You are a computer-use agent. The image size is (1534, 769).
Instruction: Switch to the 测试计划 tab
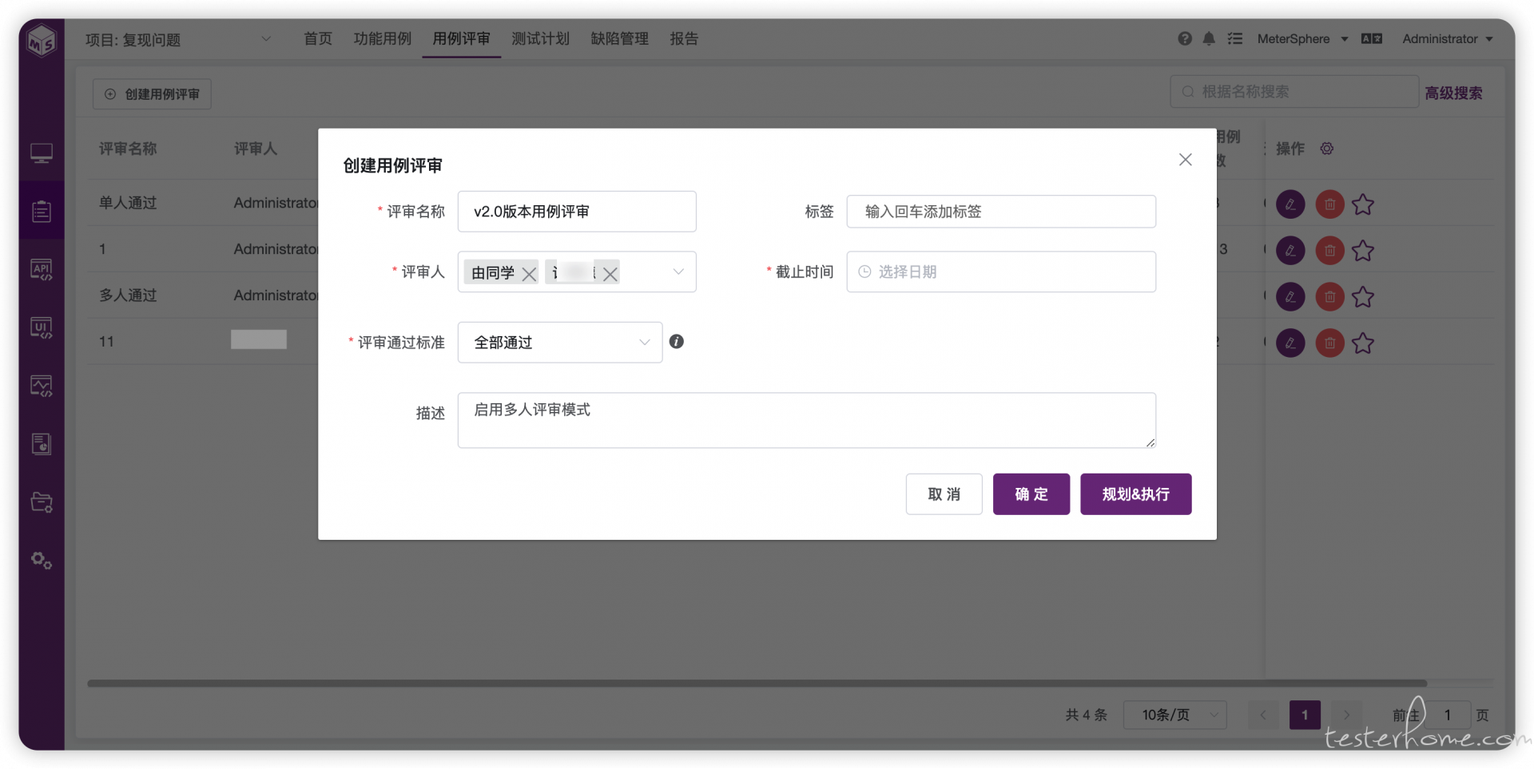(x=541, y=38)
